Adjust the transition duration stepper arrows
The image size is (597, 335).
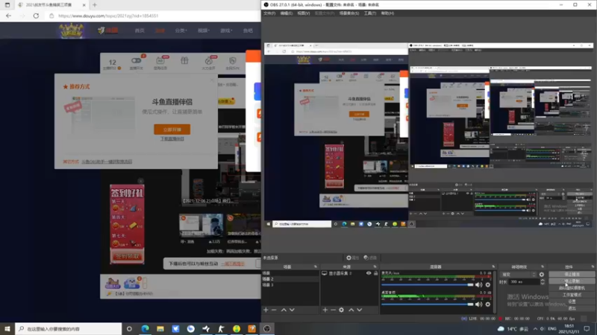point(543,282)
